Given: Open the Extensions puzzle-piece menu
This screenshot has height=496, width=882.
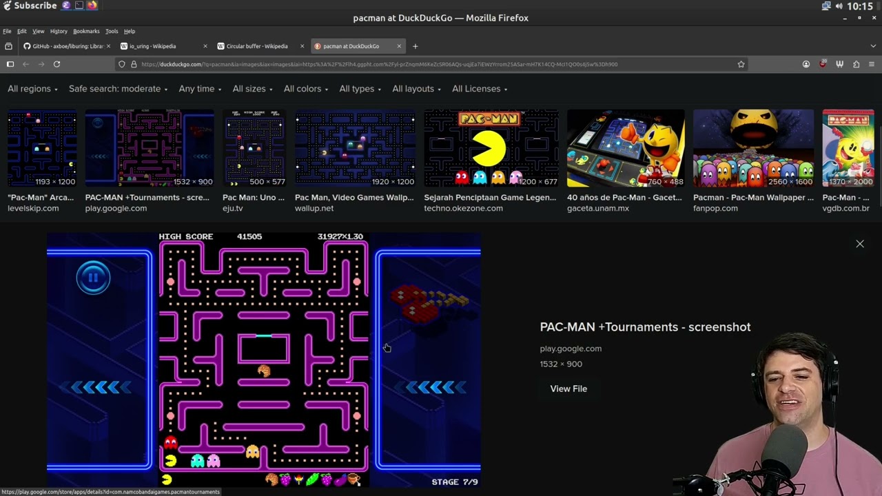Looking at the screenshot, I should [x=856, y=64].
